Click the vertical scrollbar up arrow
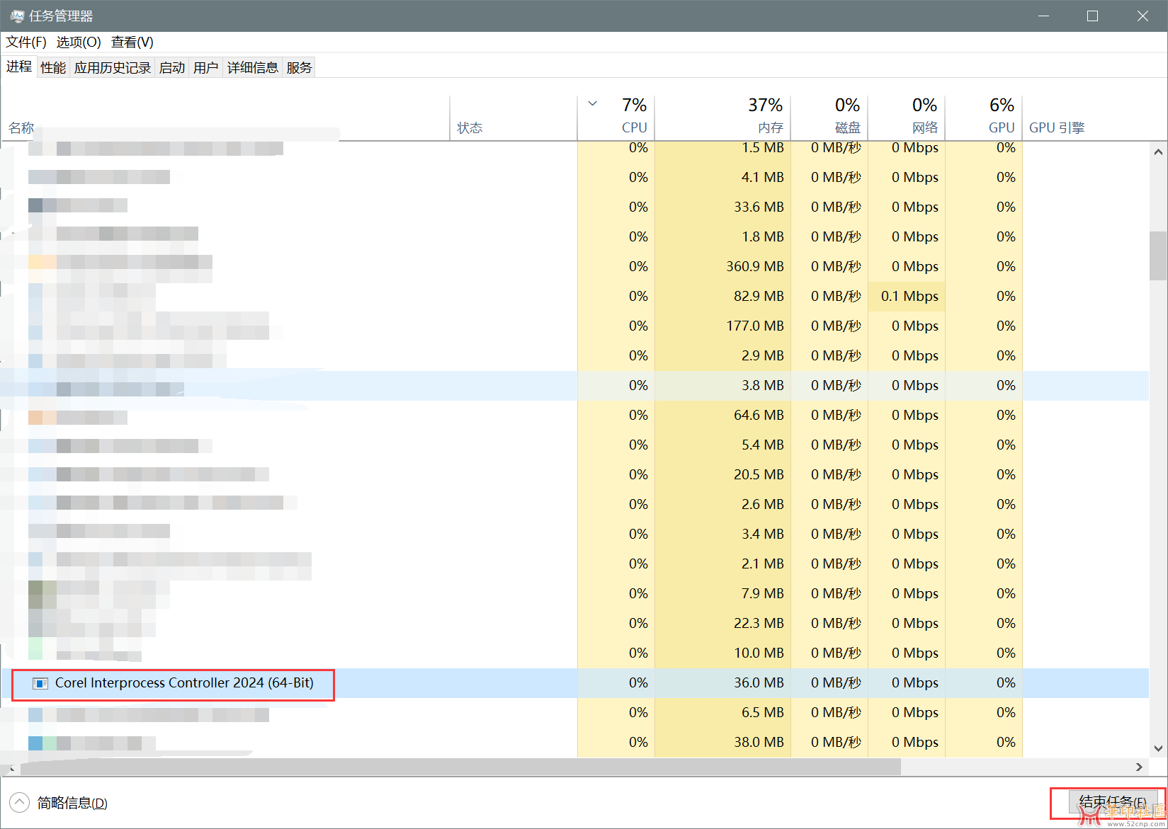The height and width of the screenshot is (829, 1168). [x=1158, y=151]
